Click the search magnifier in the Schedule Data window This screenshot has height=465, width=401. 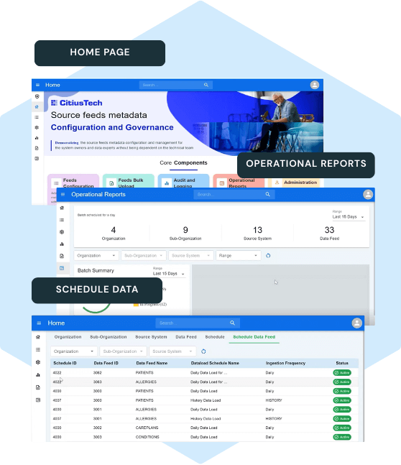pyautogui.click(x=232, y=323)
